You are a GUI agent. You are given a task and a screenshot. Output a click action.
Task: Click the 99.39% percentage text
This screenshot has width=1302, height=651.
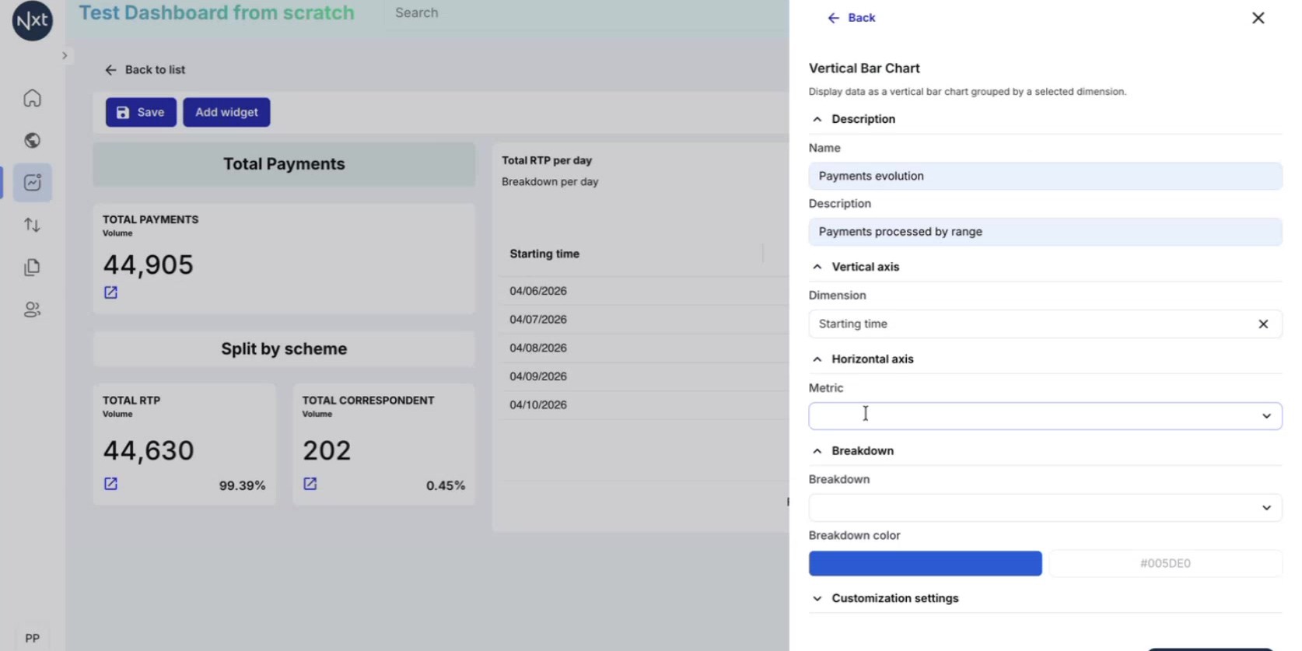242,486
